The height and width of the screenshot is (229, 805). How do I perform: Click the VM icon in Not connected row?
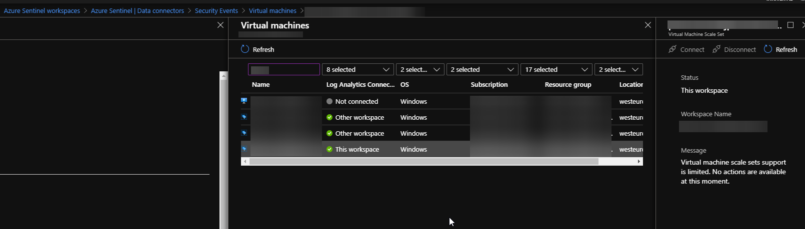coord(244,101)
